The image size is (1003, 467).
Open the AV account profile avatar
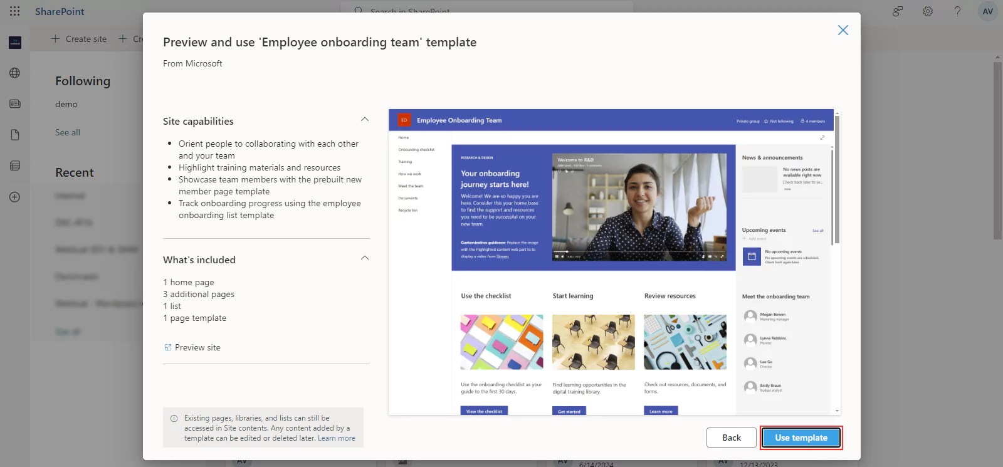pyautogui.click(x=988, y=11)
